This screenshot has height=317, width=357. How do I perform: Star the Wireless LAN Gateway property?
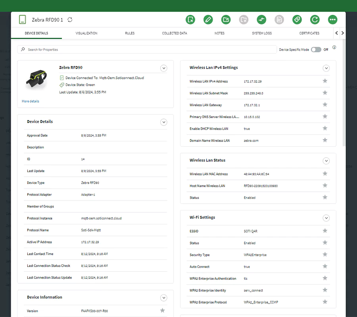(x=325, y=105)
